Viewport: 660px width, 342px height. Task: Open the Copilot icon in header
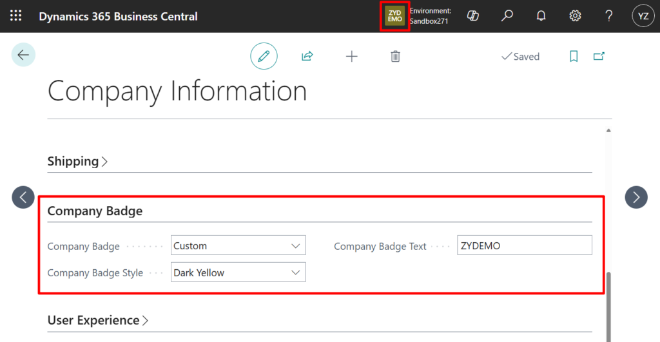pyautogui.click(x=473, y=16)
